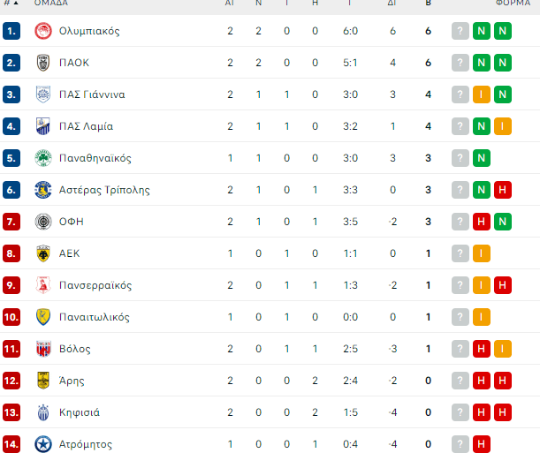Image resolution: width=540 pixels, height=453 pixels.
Task: Click the Αστέρας Τρίπολης star crest
Action: pyautogui.click(x=42, y=190)
